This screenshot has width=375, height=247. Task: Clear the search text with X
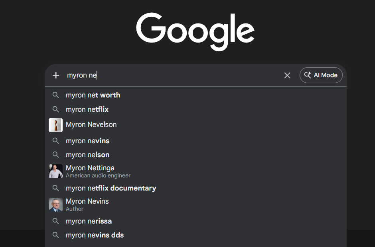click(287, 75)
